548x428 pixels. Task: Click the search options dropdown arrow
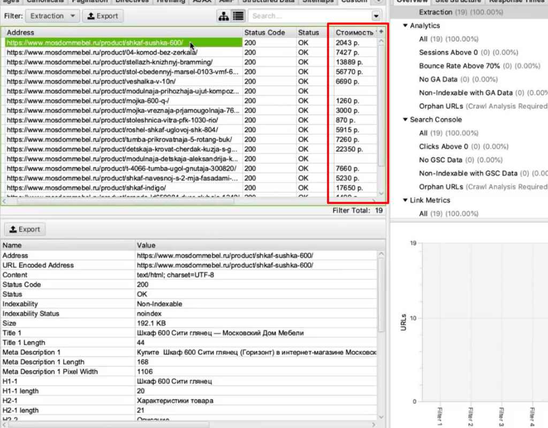[x=376, y=16]
